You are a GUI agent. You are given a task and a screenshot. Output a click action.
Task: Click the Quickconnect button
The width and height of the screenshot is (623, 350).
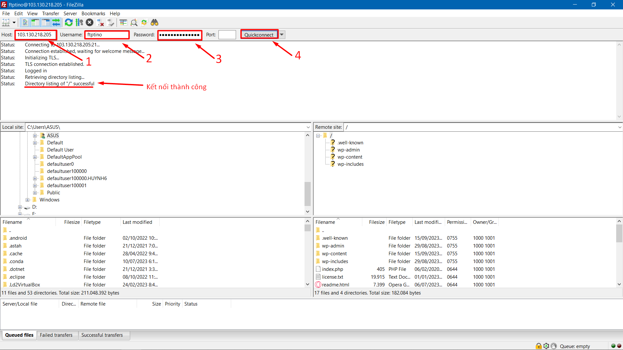[259, 35]
